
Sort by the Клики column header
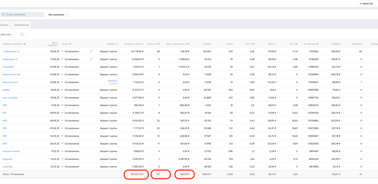[229, 44]
